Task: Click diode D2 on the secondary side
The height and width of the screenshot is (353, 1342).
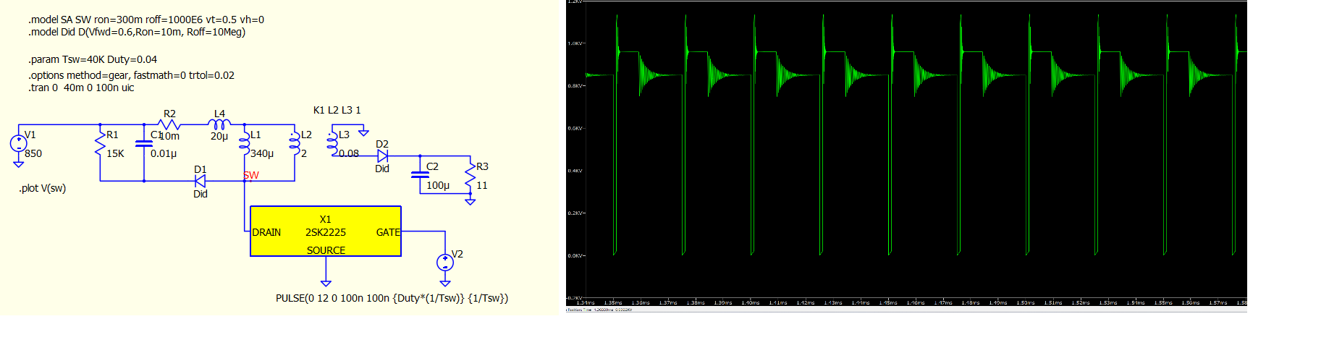Action: [382, 156]
